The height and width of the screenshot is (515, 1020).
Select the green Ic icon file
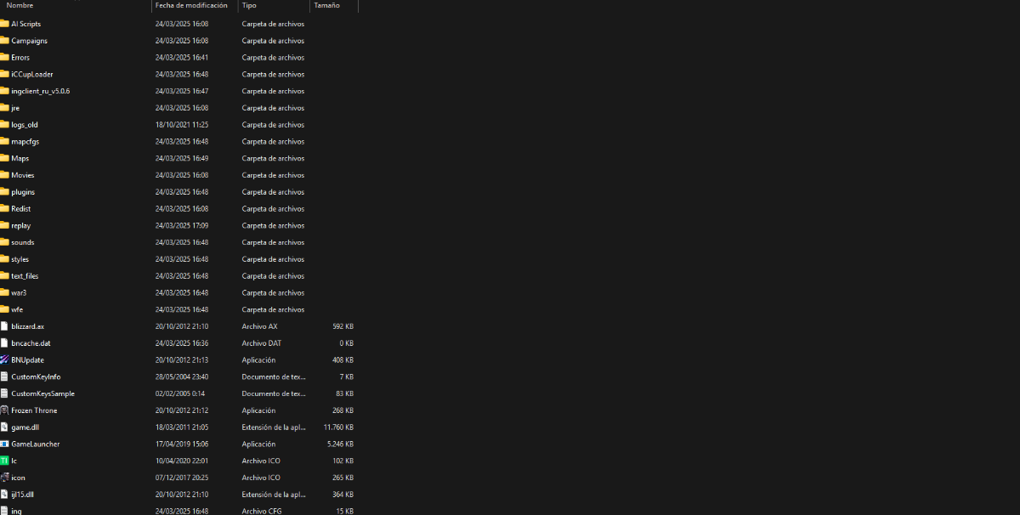coord(4,461)
